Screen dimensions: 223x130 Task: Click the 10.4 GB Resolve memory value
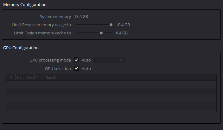(123, 25)
